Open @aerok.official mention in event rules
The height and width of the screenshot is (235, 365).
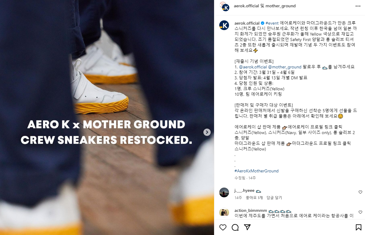point(253,67)
